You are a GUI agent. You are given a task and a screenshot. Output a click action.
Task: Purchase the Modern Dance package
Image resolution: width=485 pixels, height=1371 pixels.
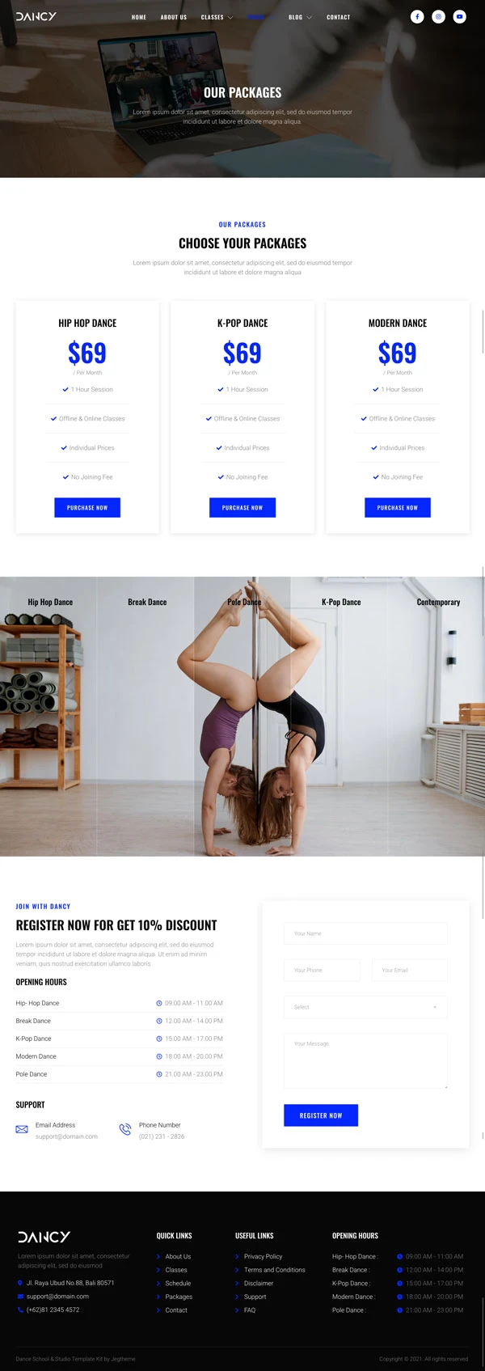click(x=398, y=507)
